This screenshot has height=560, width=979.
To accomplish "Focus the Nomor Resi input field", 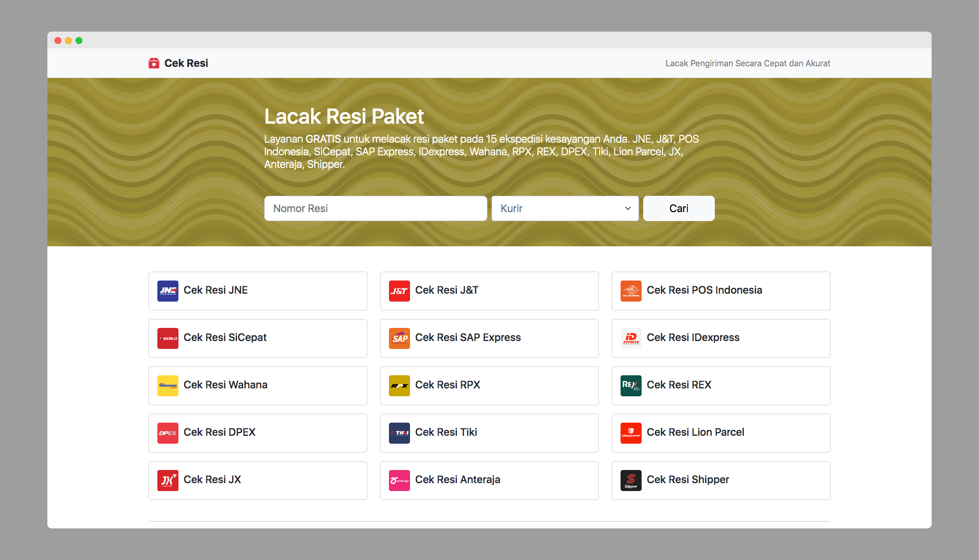I will (376, 208).
